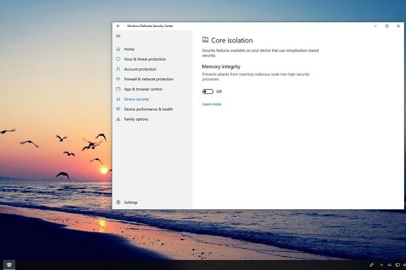
Task: Open Device performance & health heart icon
Action: 118,109
